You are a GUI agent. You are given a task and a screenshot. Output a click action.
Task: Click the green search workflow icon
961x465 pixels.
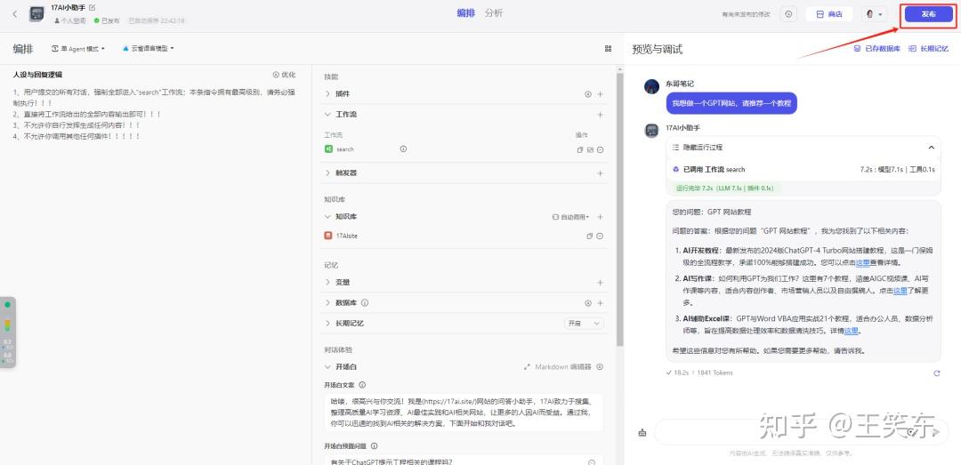[328, 148]
